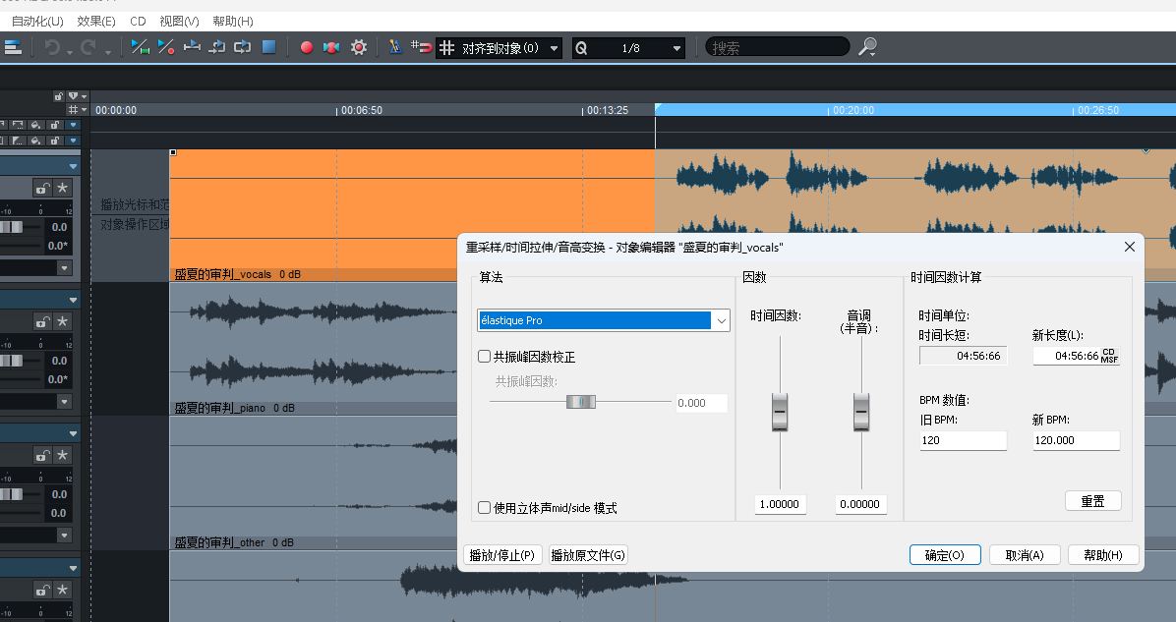
Task: Open the 自动化(U) menu
Action: point(36,21)
